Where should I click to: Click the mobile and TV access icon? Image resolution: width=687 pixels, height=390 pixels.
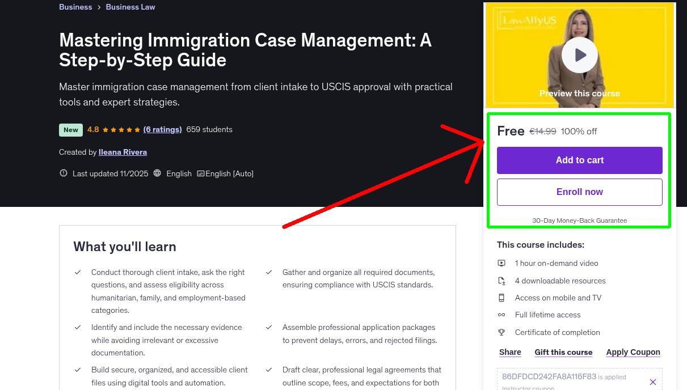[x=501, y=298]
